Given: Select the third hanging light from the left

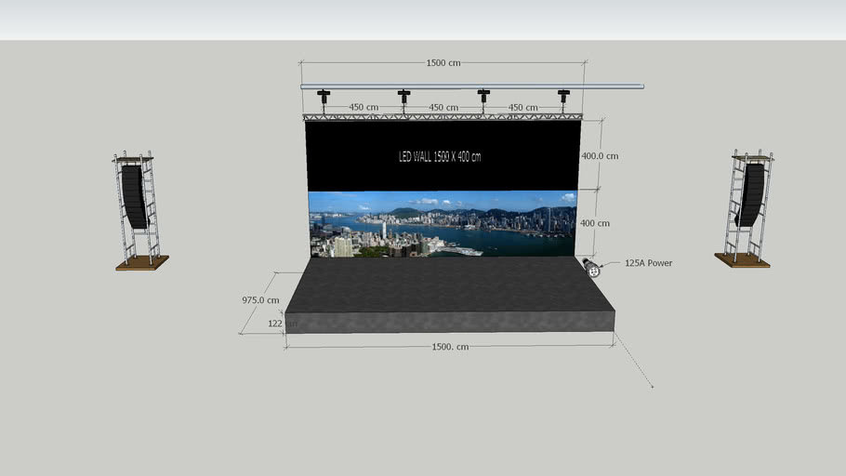Looking at the screenshot, I should [x=483, y=95].
